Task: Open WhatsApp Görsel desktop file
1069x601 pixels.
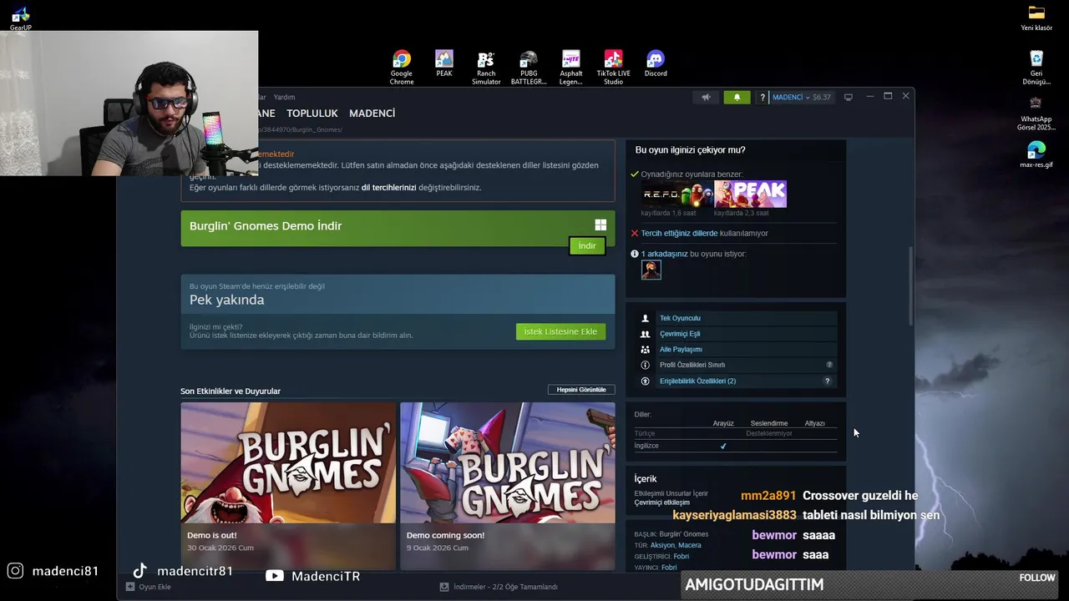Action: tap(1036, 114)
